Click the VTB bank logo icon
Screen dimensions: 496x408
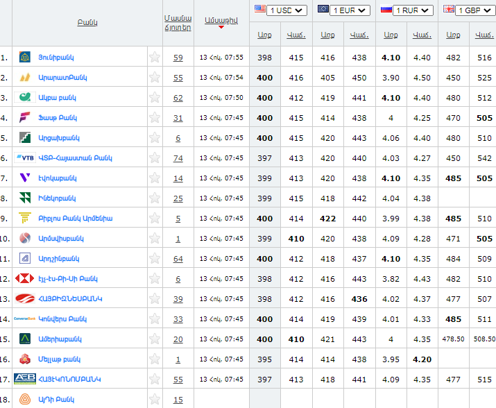pyautogui.click(x=25, y=158)
